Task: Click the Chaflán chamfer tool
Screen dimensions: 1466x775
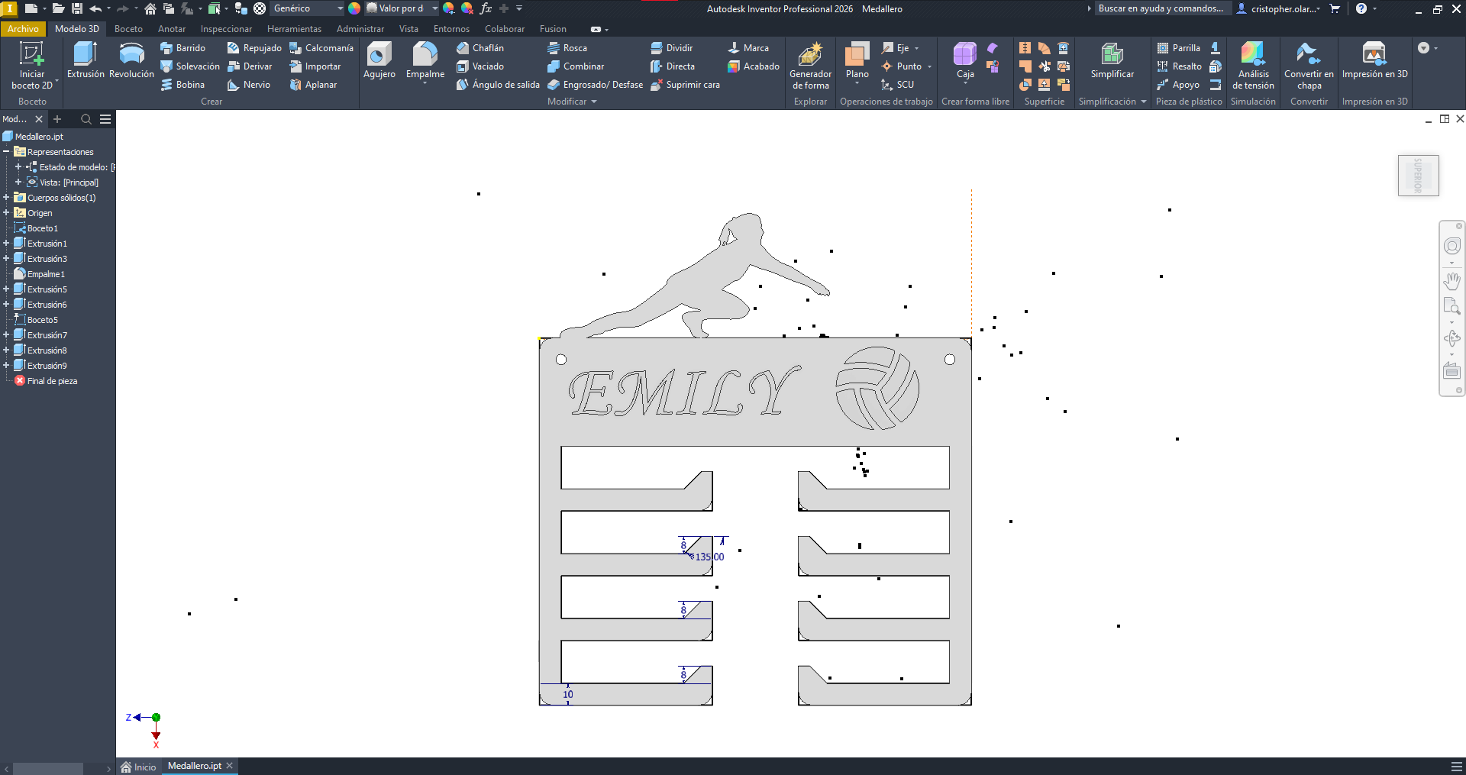Action: click(x=480, y=48)
